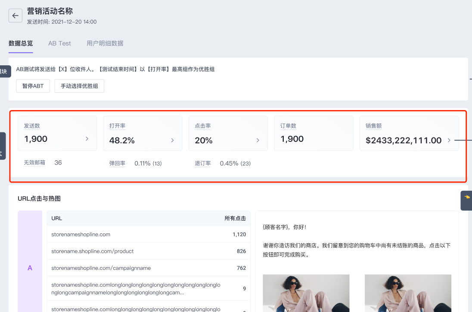Click the 无效邮箱 label
Screen dimensions: 472x312
(x=34, y=163)
